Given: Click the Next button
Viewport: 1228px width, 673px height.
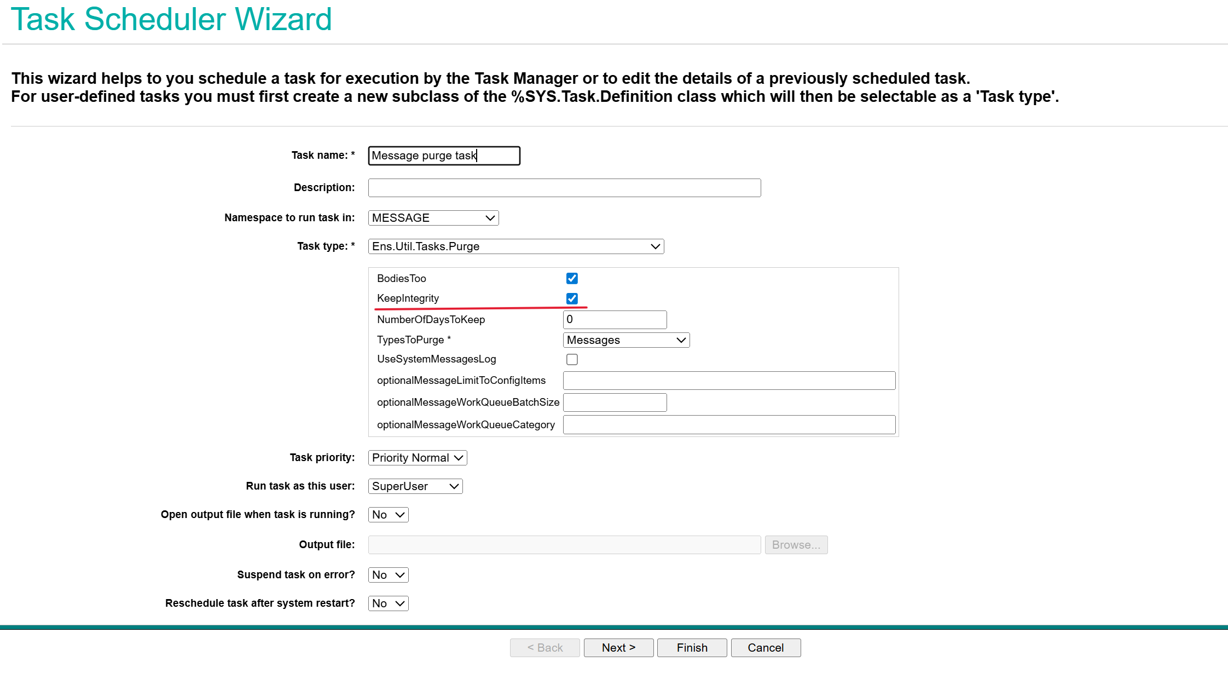Looking at the screenshot, I should click(618, 648).
